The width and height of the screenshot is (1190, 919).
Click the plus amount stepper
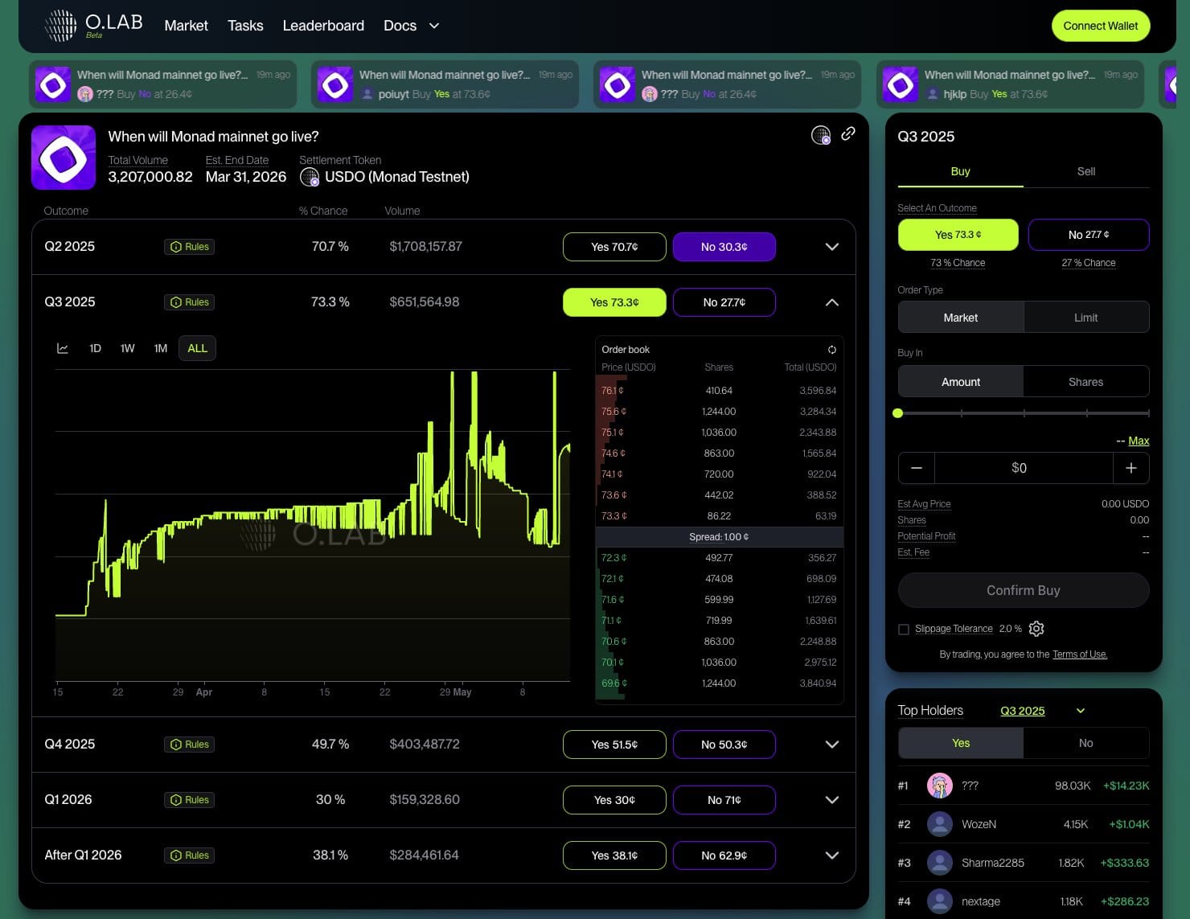click(1130, 468)
